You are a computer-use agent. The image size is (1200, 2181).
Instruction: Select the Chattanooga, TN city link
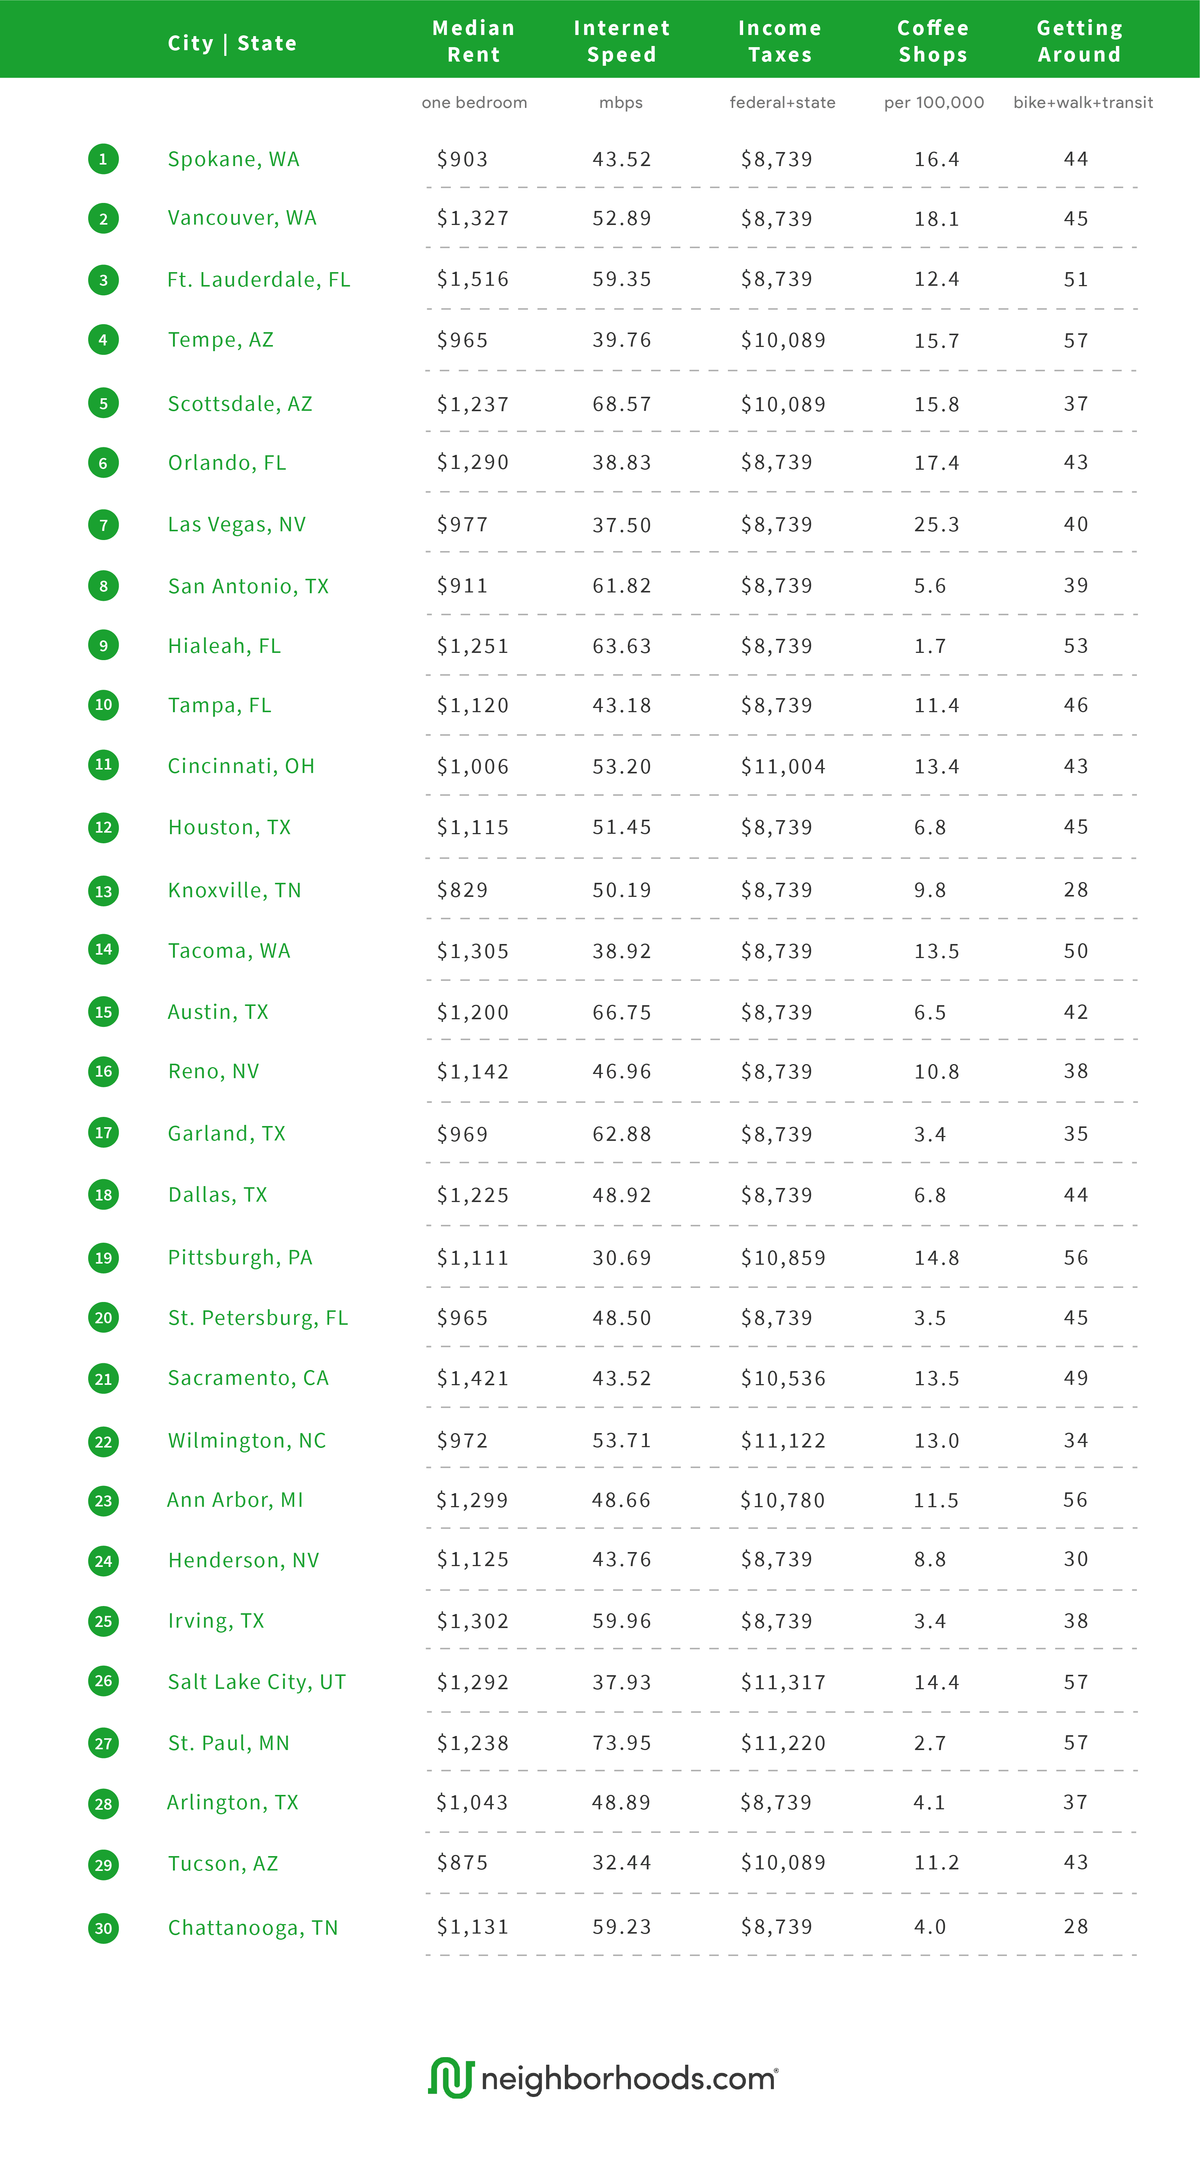pos(253,1928)
